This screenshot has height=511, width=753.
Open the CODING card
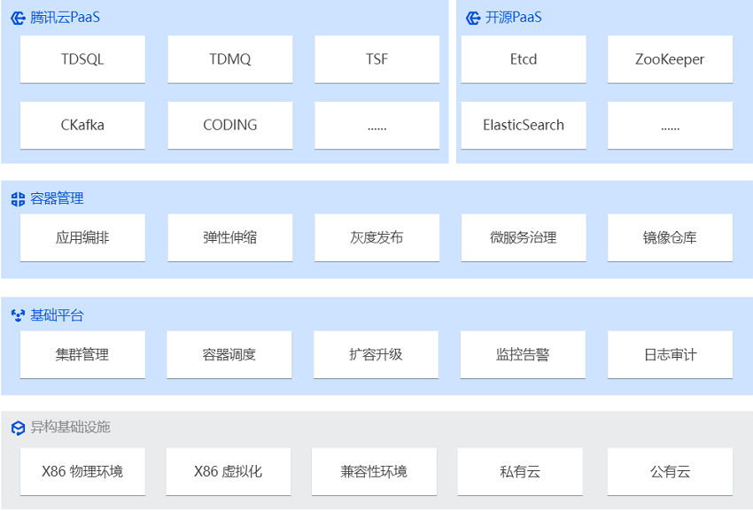pos(230,125)
